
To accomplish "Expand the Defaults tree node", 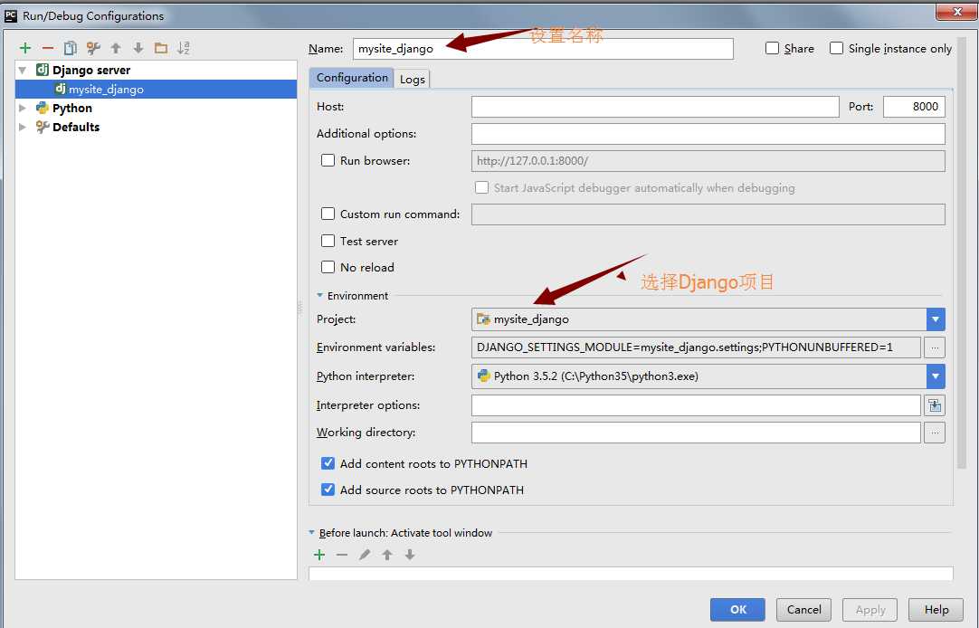I will click(x=23, y=127).
